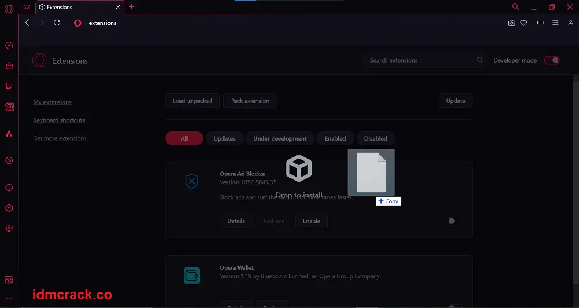Click the Update button
Viewport: 579px width, 308px height.
456,101
